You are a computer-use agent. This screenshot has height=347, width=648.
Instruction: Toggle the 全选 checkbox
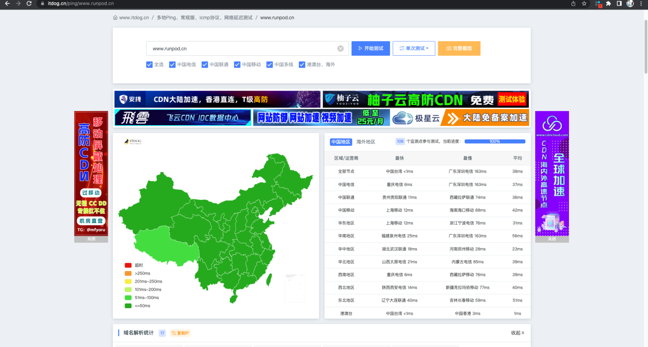point(149,65)
